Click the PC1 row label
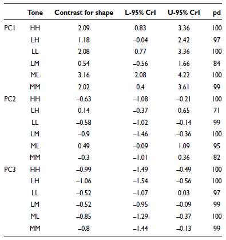Screen dimensions: 226x240 pos(10,28)
